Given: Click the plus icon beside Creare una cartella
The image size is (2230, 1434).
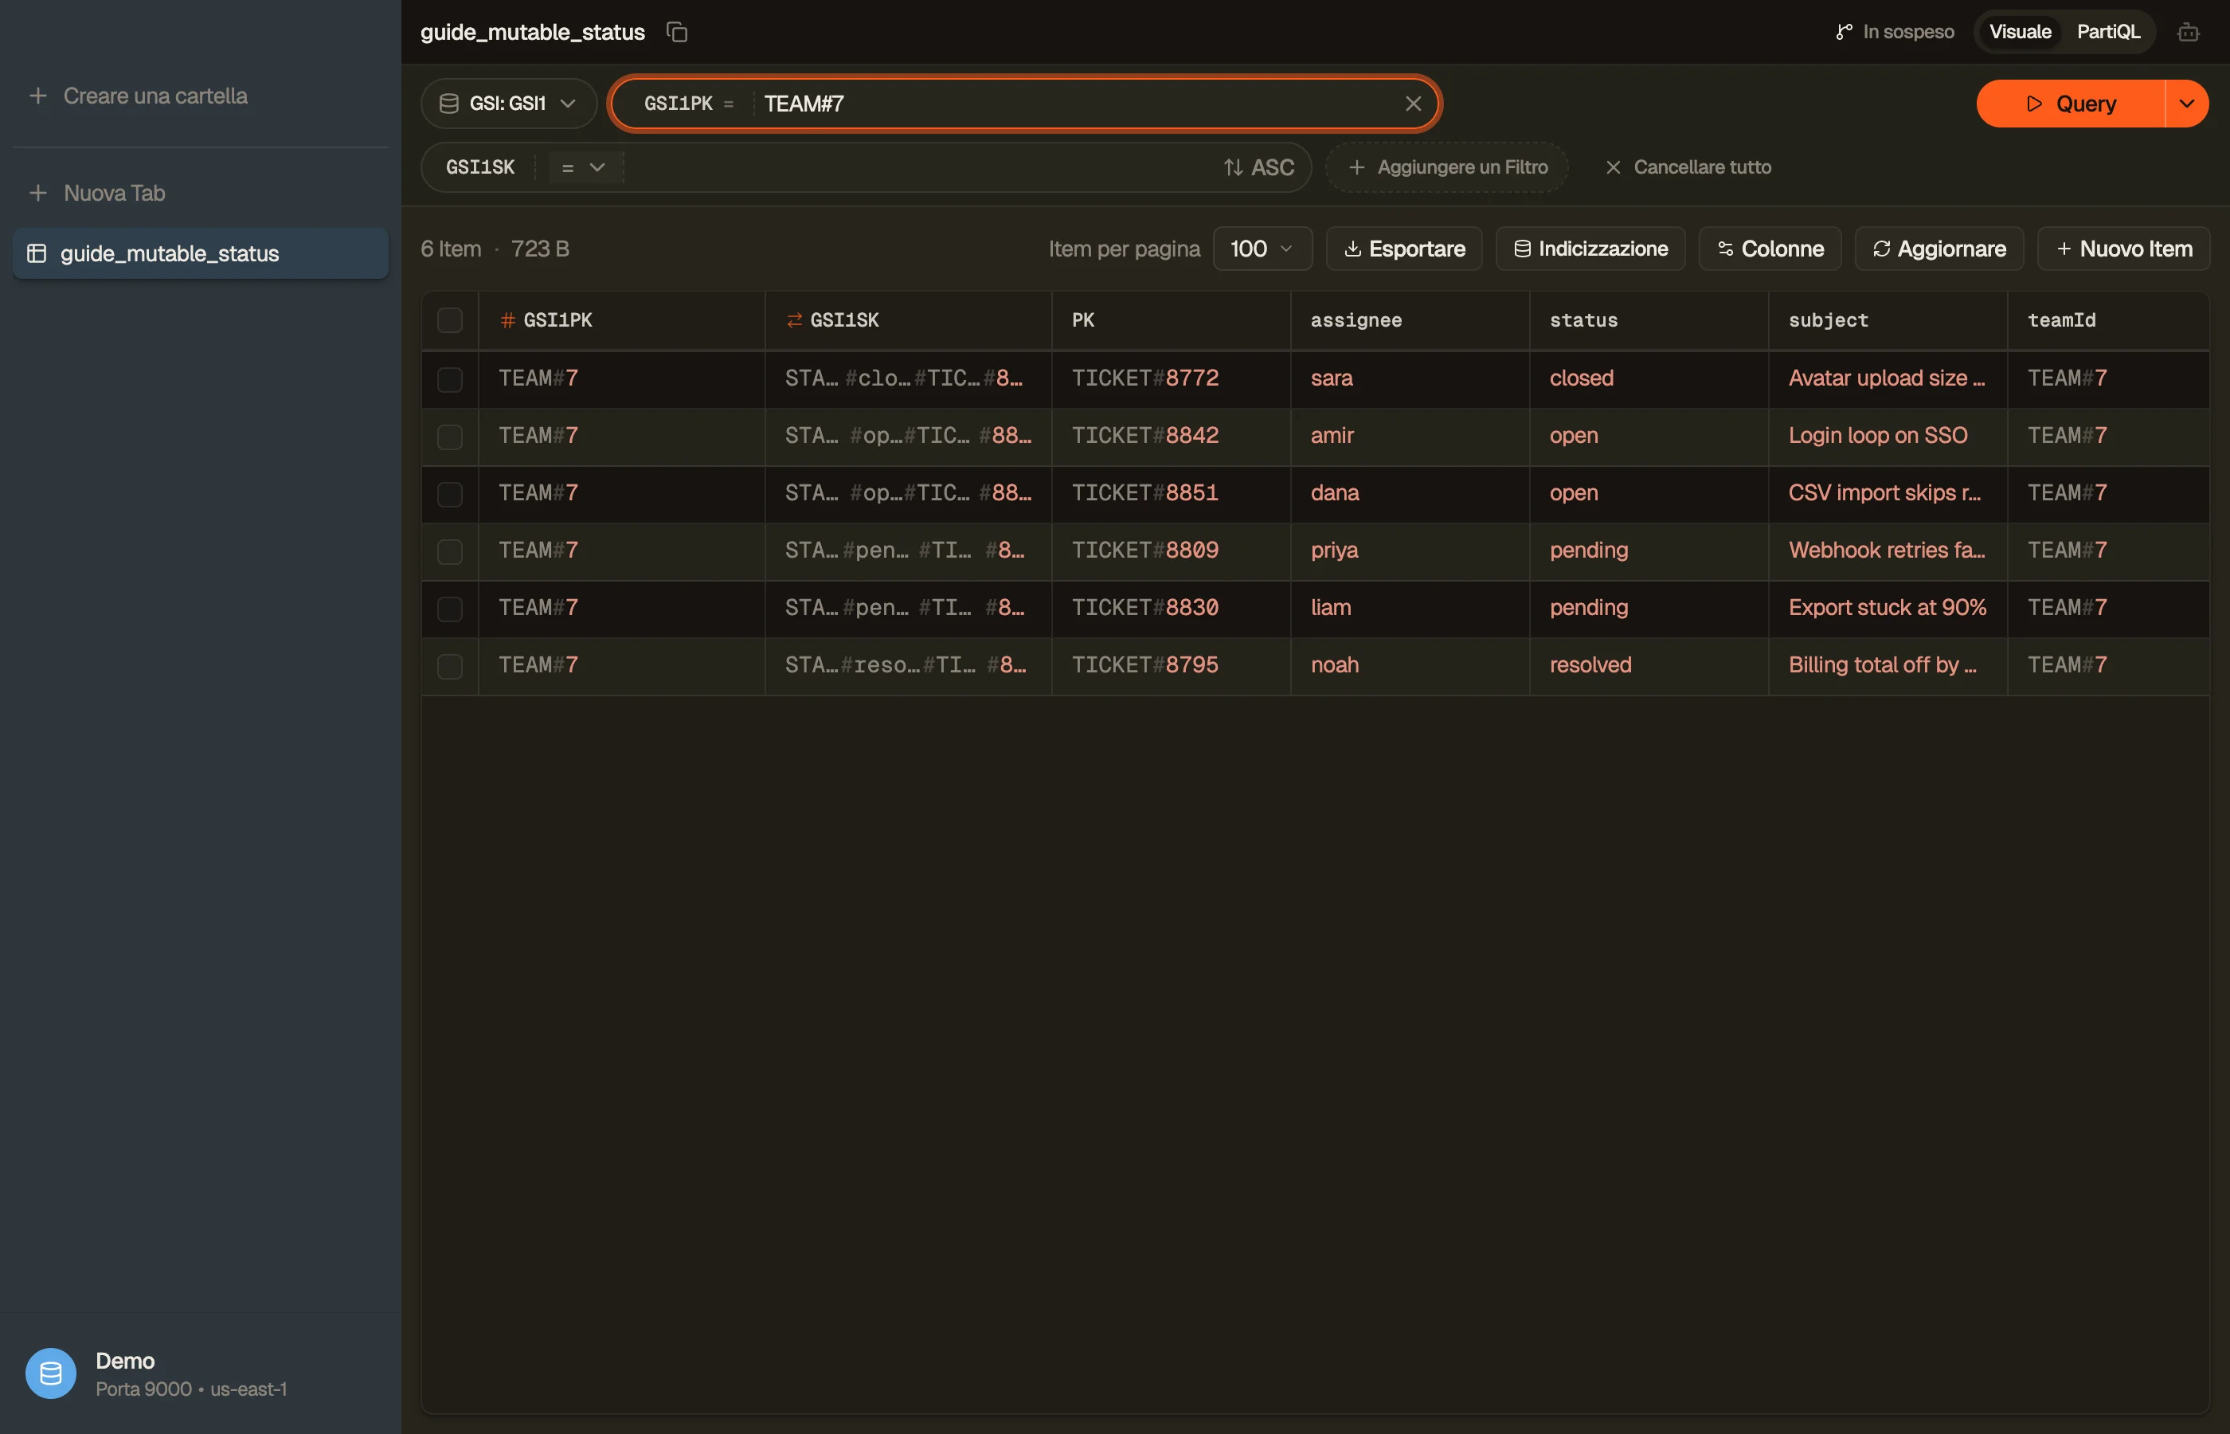Looking at the screenshot, I should pos(38,96).
